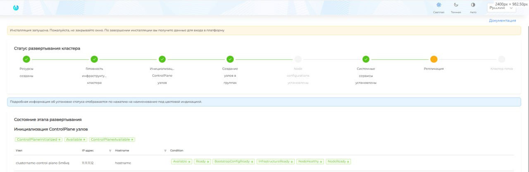Open the 'Русский' language dropdown

pyautogui.click(x=501, y=8)
